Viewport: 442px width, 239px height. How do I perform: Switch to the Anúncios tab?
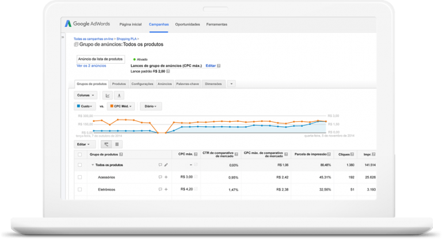pyautogui.click(x=165, y=84)
